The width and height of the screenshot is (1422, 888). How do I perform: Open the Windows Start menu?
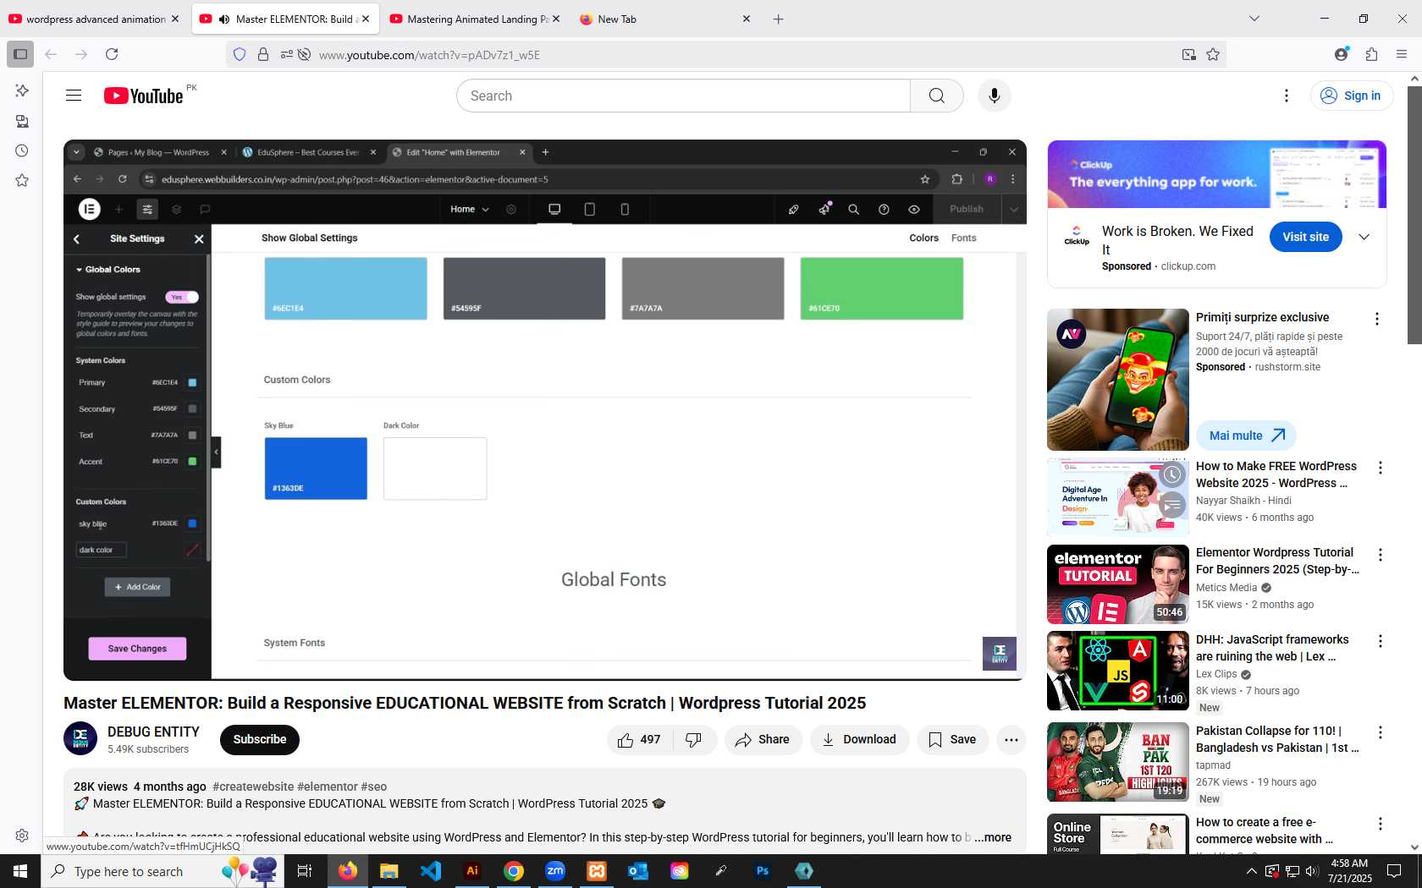[20, 870]
